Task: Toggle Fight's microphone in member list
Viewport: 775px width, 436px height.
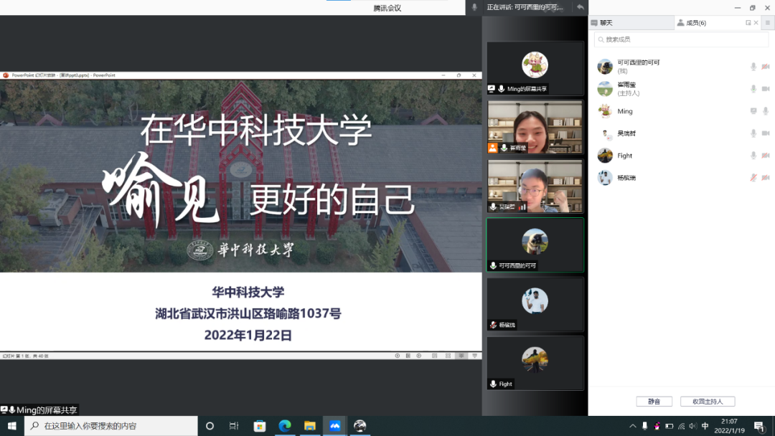Action: 753,156
